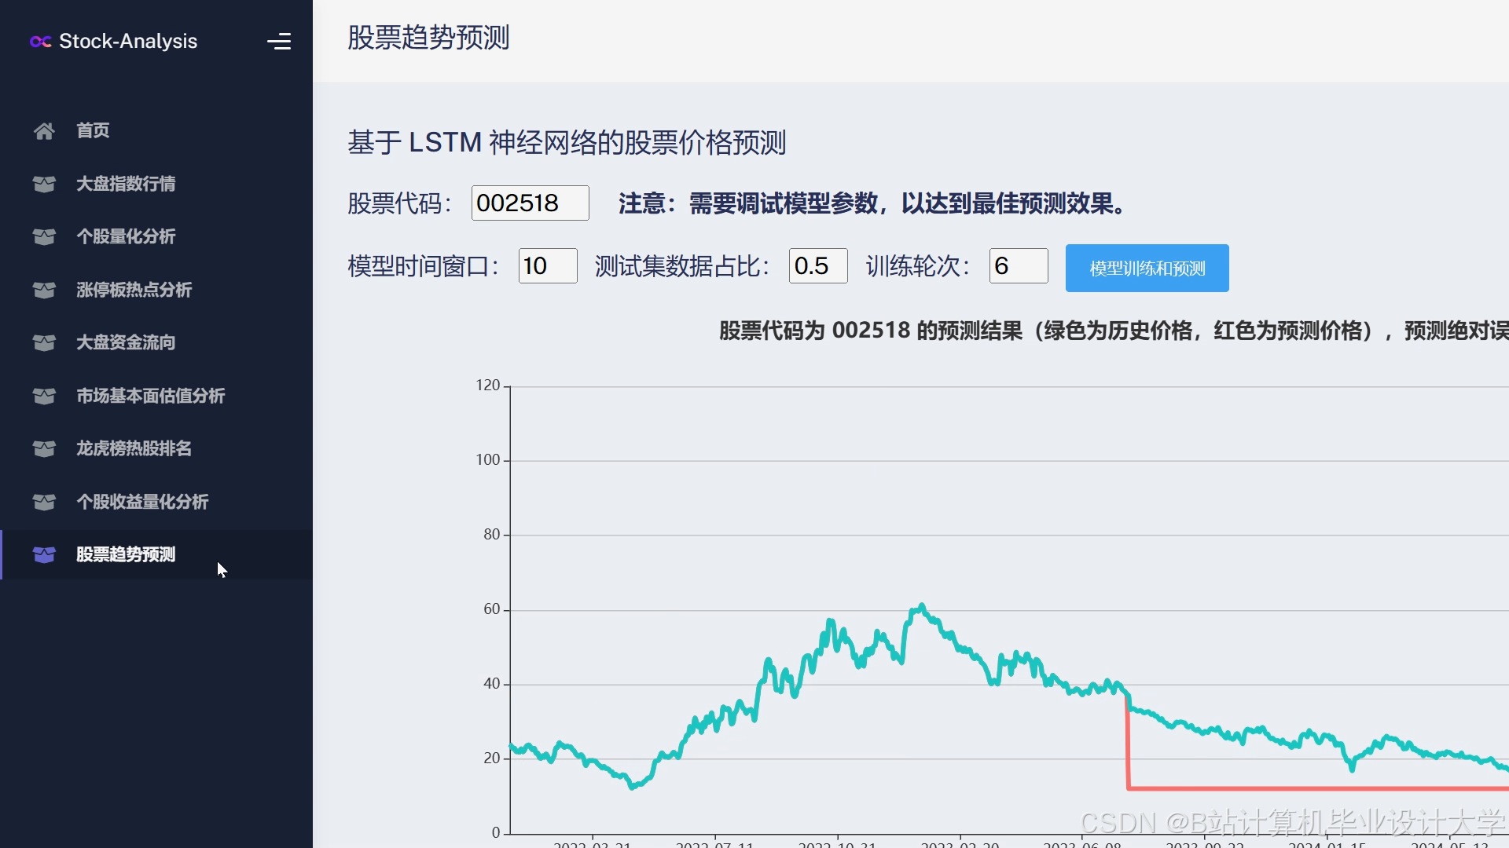Open 首页 from the navigation menu
The height and width of the screenshot is (848, 1509).
(92, 130)
